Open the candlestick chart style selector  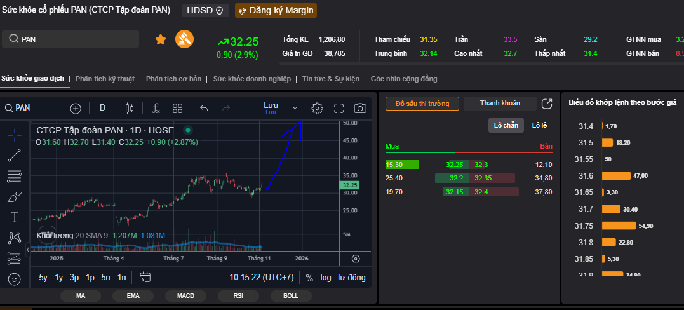(130, 108)
